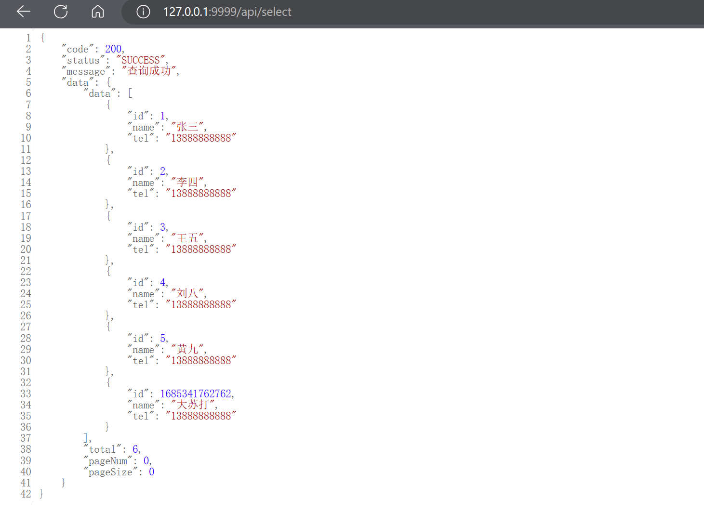Select the message value "查询成功"
The height and width of the screenshot is (511, 704).
click(149, 71)
